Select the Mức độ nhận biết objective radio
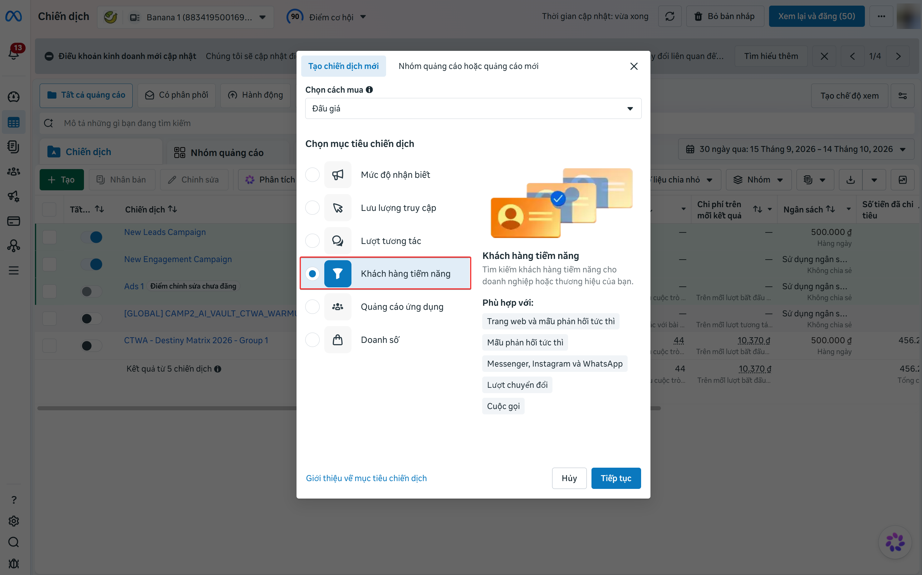This screenshot has height=575, width=922. coord(312,175)
